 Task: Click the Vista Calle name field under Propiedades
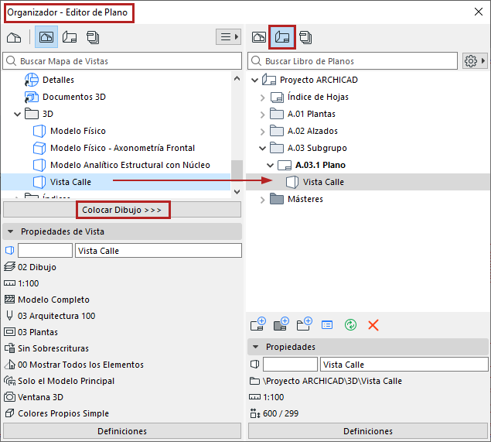[x=404, y=365]
